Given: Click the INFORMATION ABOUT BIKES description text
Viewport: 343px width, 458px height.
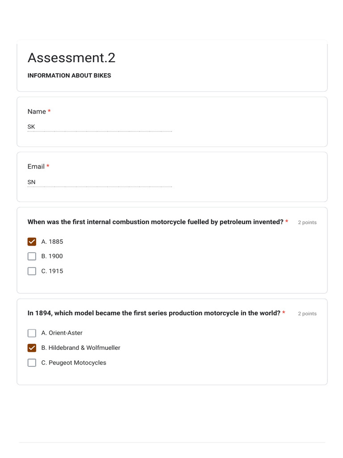Looking at the screenshot, I should [69, 76].
